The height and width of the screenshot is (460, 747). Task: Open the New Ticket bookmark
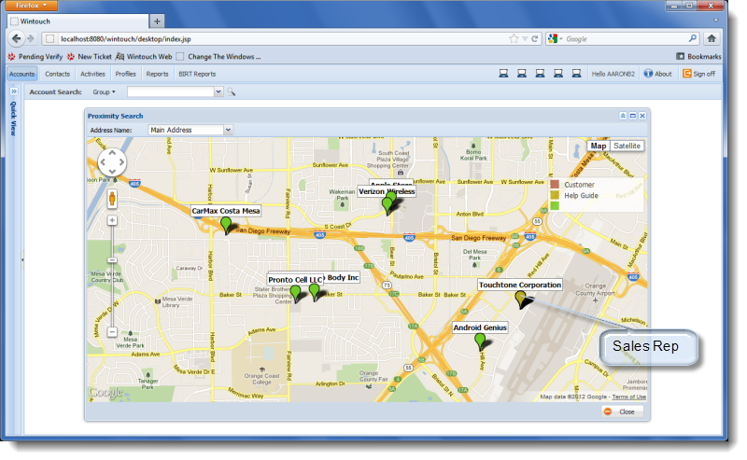pos(89,57)
